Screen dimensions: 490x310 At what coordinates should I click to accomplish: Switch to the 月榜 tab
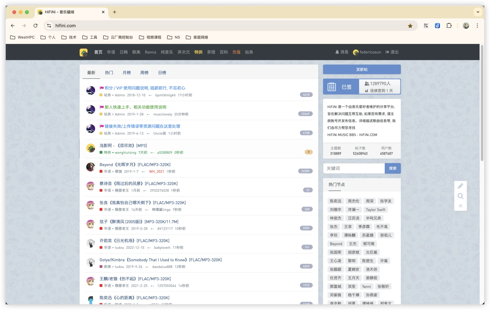127,73
